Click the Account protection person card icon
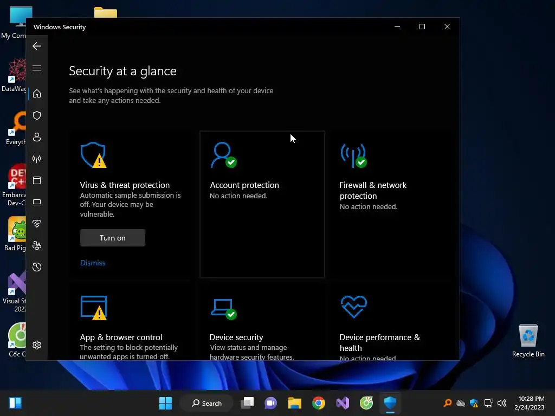 (223, 155)
